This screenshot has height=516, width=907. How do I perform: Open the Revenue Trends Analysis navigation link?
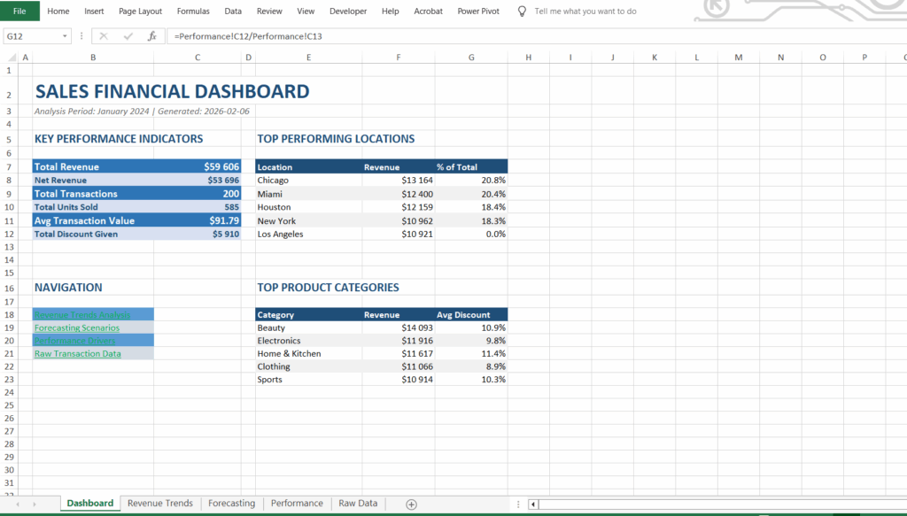[83, 314]
